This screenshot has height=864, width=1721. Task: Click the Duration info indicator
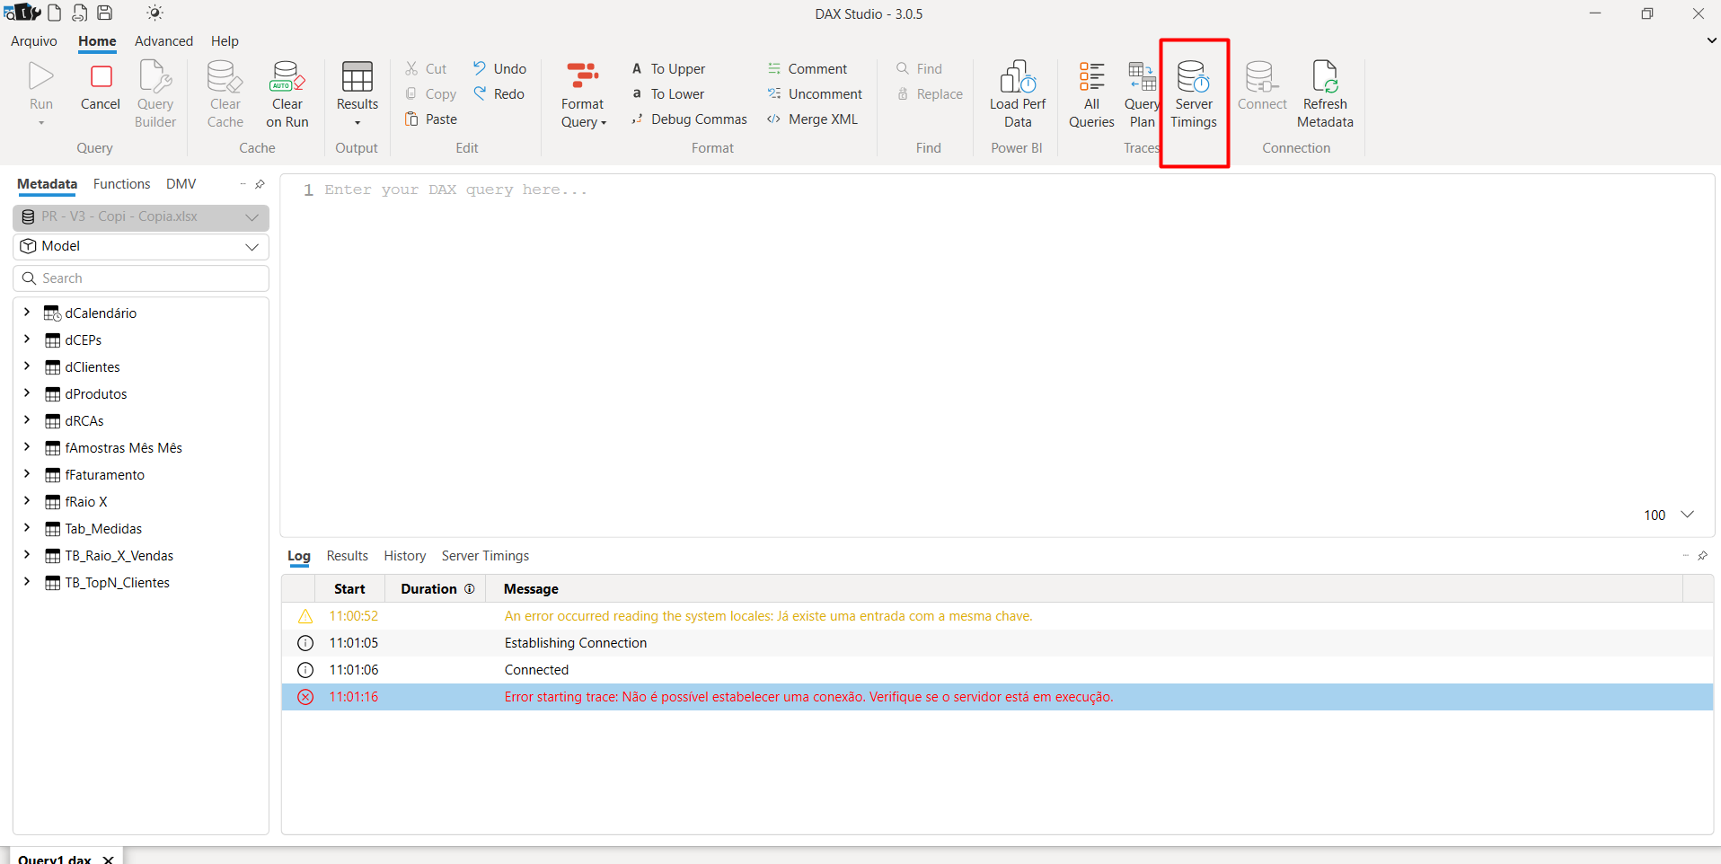470,588
